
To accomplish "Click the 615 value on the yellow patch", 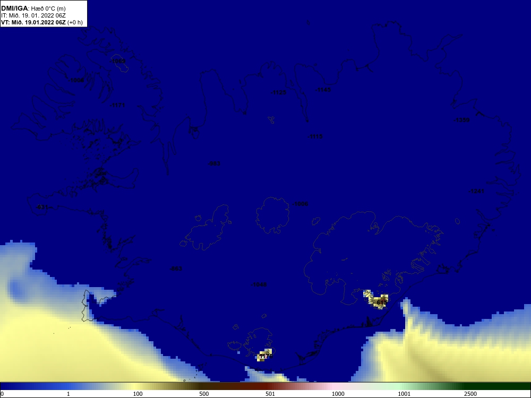I will click(x=382, y=302).
